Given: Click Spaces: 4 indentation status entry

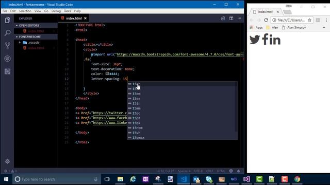Looking at the screenshot, I should point(184,171).
